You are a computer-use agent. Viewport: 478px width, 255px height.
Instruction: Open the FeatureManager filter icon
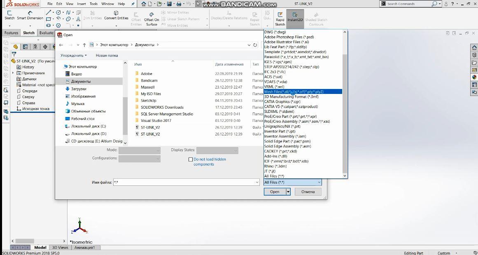coord(14,54)
